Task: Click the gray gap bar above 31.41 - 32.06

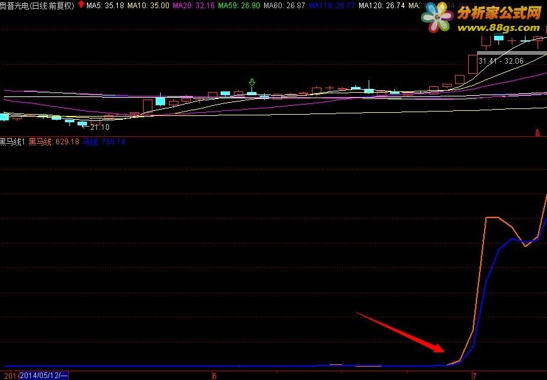Action: pos(512,53)
